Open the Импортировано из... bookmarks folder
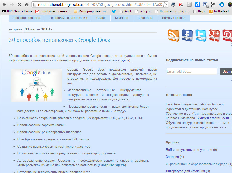The image size is (232, 173). [91, 11]
